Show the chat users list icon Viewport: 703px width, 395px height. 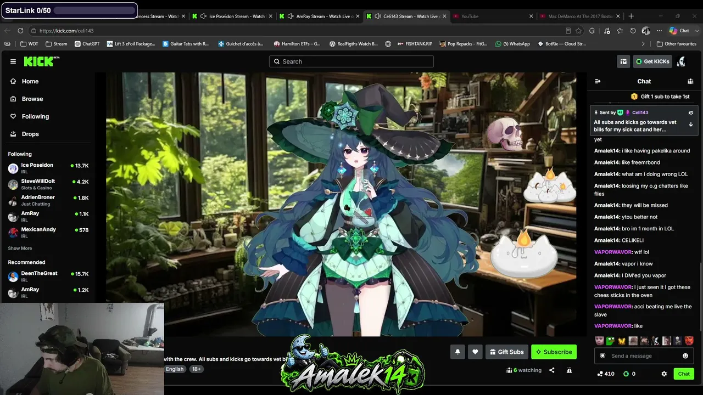(690, 81)
